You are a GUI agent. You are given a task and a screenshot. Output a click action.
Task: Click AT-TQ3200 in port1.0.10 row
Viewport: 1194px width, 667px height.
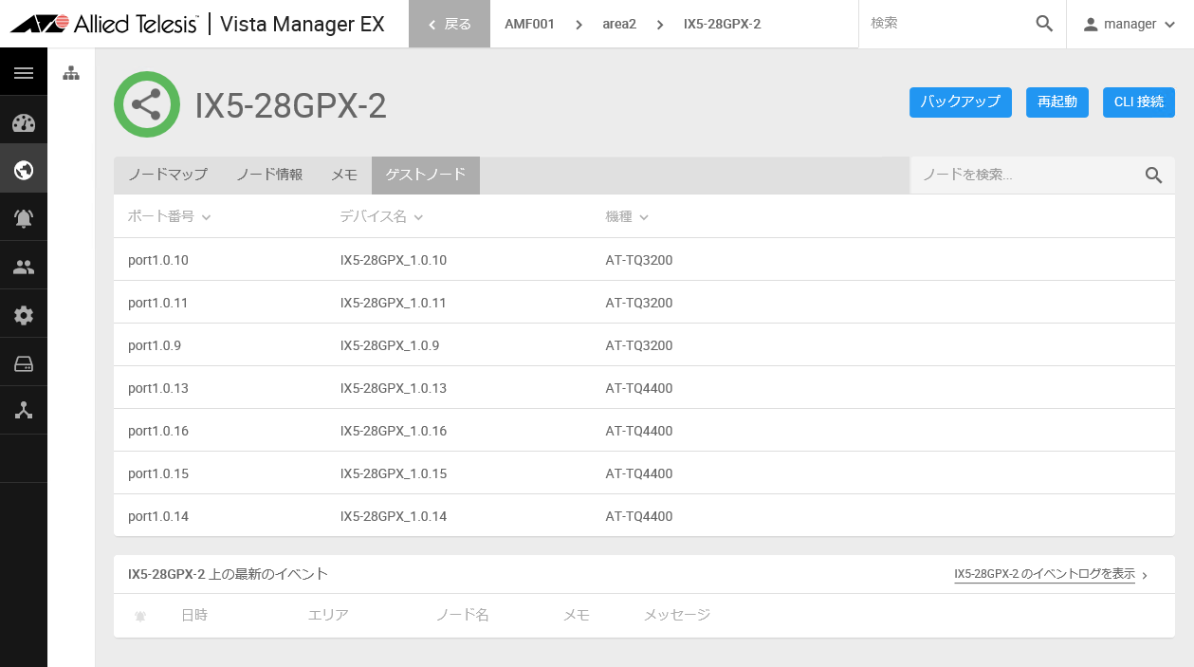pos(639,260)
